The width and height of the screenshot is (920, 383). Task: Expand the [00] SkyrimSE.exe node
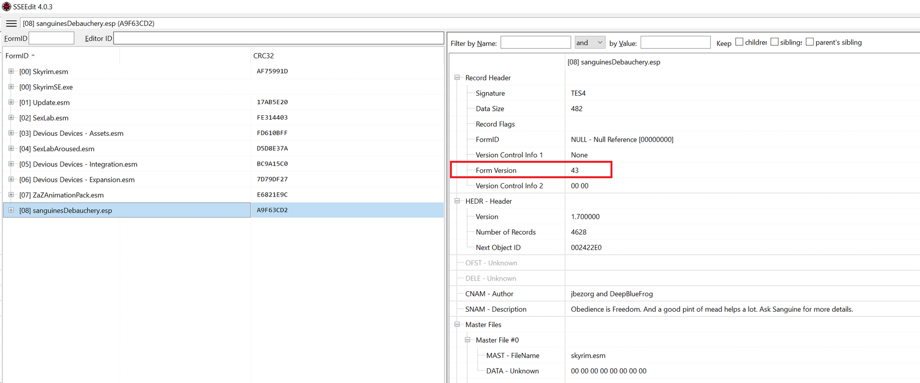11,87
